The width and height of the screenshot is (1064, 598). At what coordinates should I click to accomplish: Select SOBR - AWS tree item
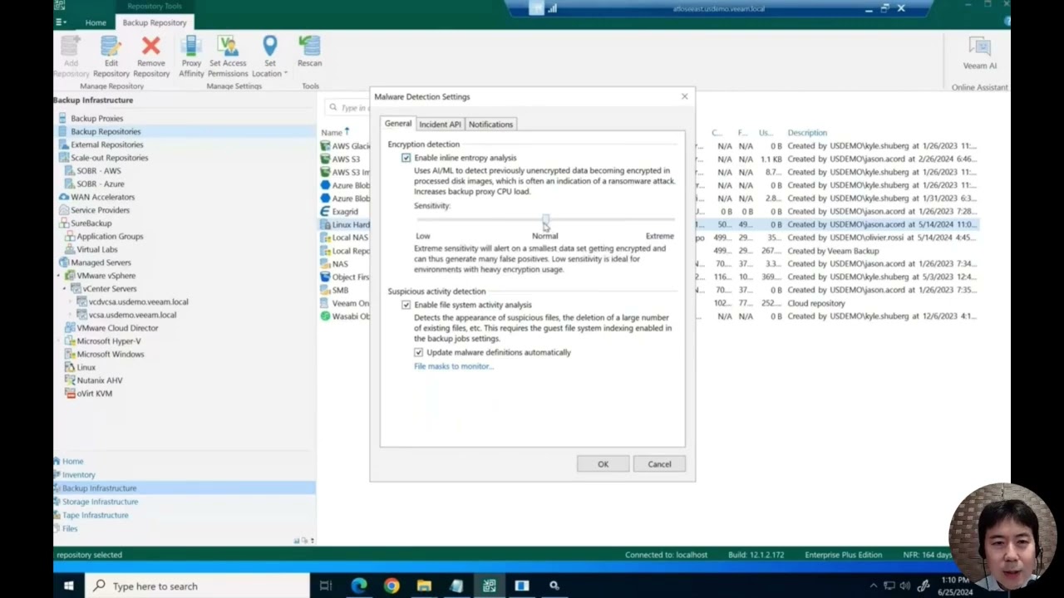98,171
